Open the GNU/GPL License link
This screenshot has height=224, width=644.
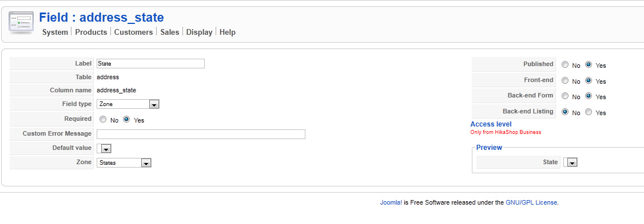pos(531,202)
